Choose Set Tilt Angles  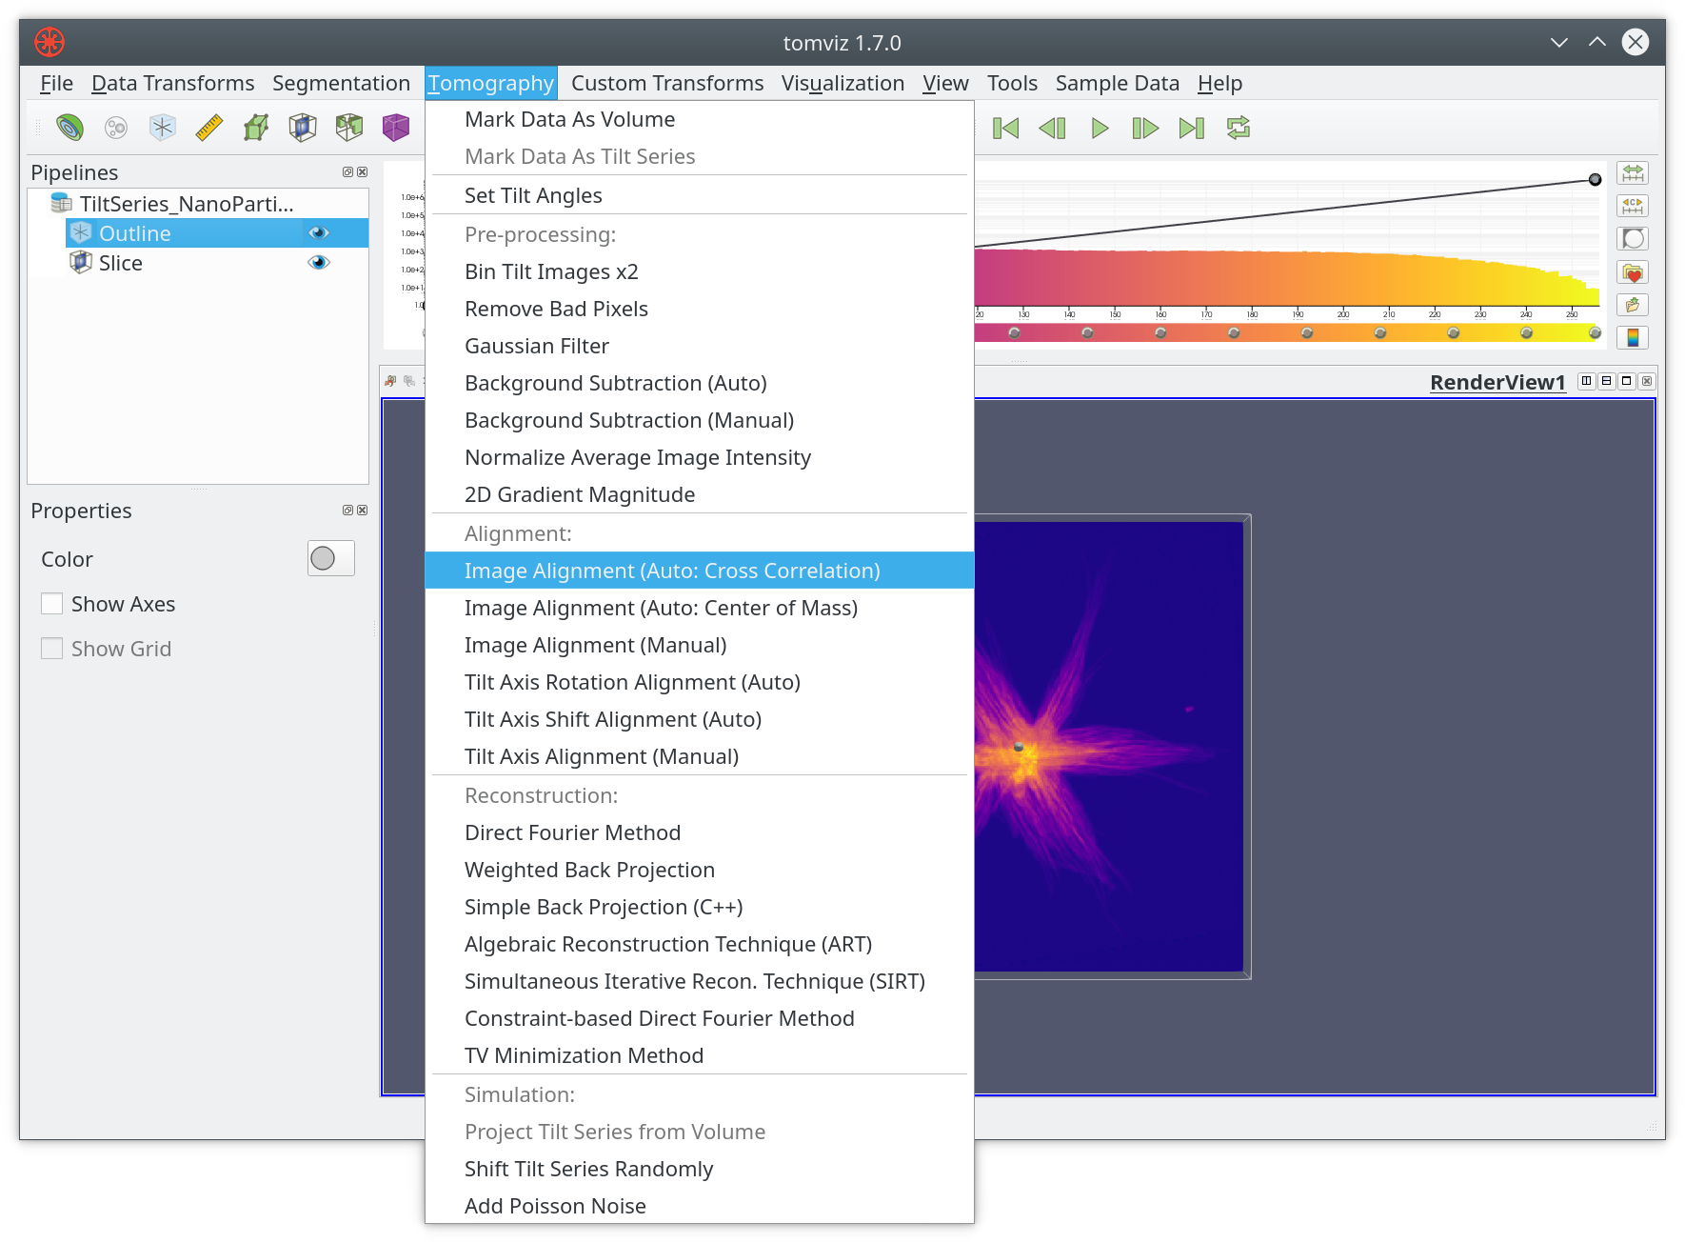(700, 195)
